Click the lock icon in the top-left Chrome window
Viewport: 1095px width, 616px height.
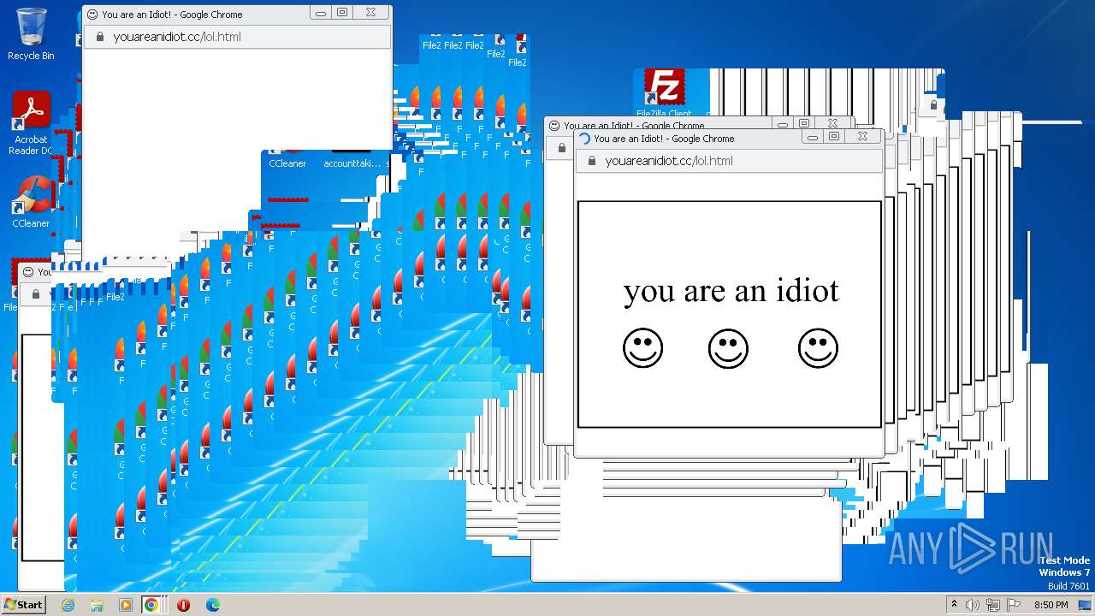99,37
